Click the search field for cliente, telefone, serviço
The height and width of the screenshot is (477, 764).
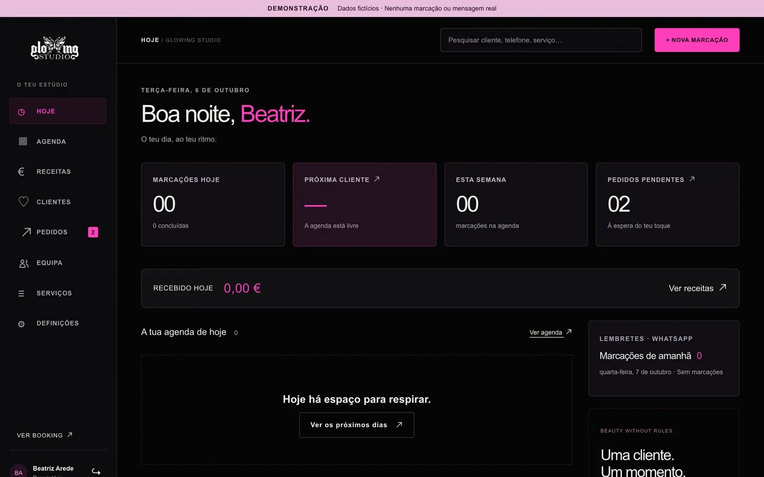pos(541,40)
